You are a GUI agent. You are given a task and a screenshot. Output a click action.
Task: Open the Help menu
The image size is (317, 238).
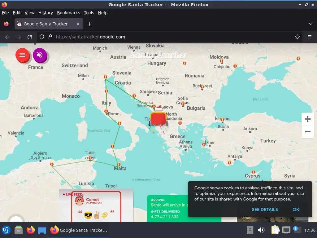pos(103,13)
